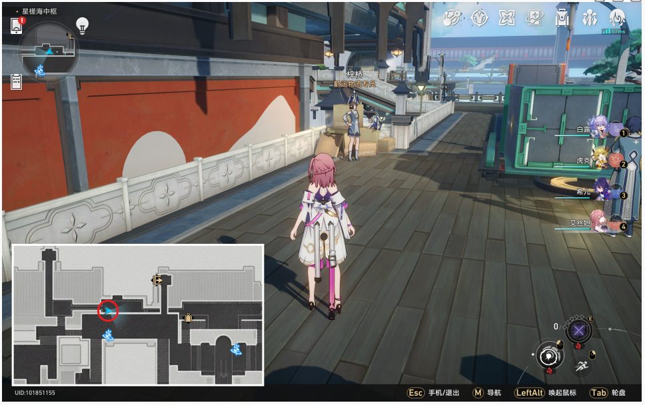
Task: Click the 导航 label
Action: (494, 393)
